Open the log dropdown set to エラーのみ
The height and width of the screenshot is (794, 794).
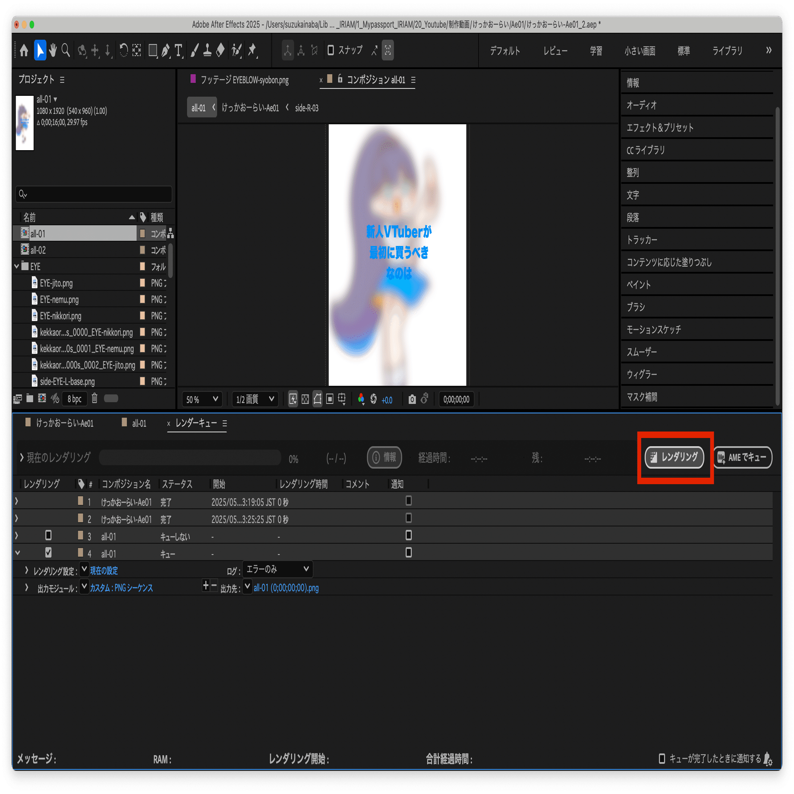pos(277,569)
